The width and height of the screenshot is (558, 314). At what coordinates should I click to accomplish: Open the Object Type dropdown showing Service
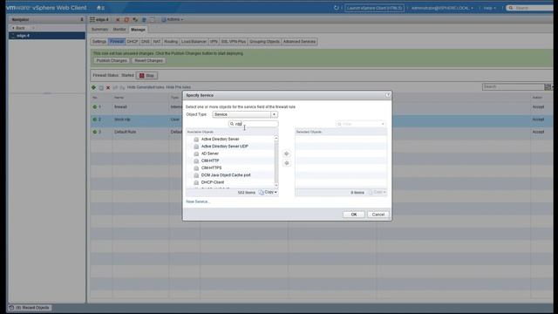(x=245, y=114)
